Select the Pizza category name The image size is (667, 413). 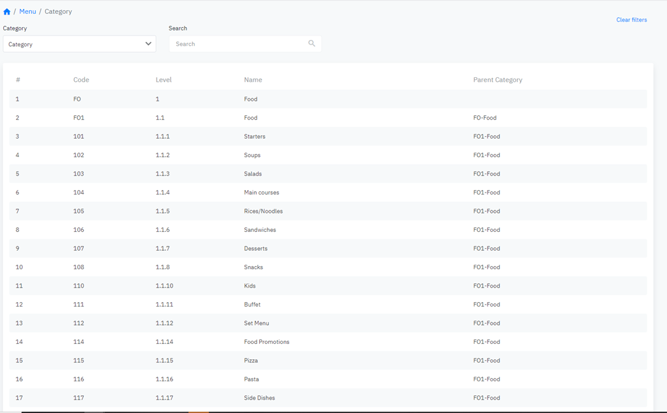(250, 360)
